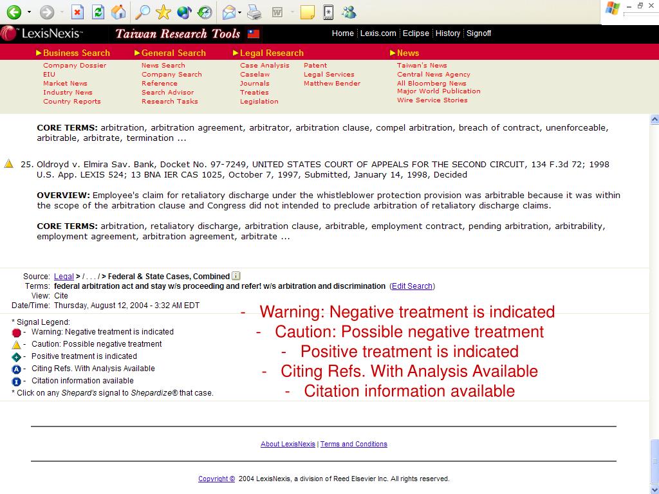Open Taiwan's News link
The width and height of the screenshot is (659, 494).
point(422,65)
